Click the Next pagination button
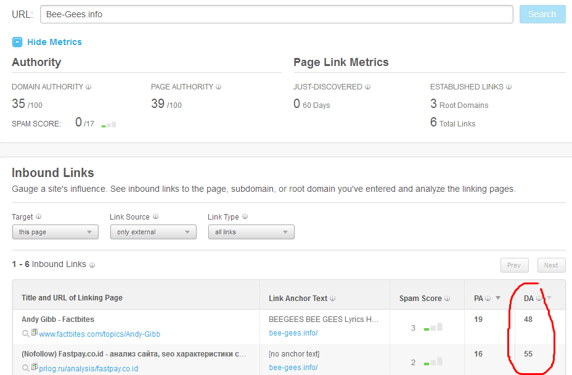This screenshot has height=375, width=572. [x=551, y=265]
